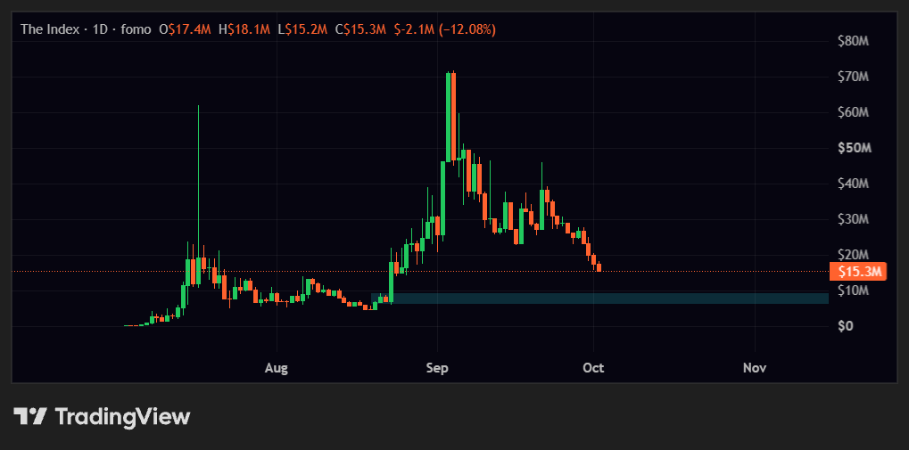Image resolution: width=909 pixels, height=450 pixels.
Task: Click the teal support zone rectangle
Action: tap(599, 299)
